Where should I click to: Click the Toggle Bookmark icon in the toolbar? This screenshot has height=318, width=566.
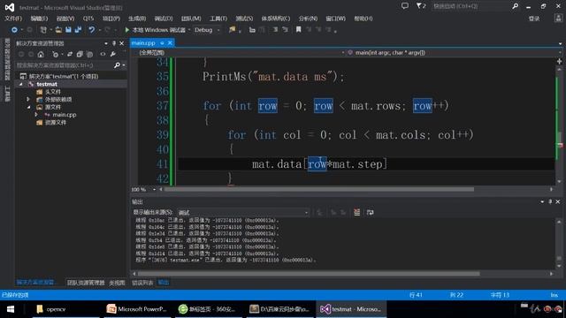pos(299,30)
